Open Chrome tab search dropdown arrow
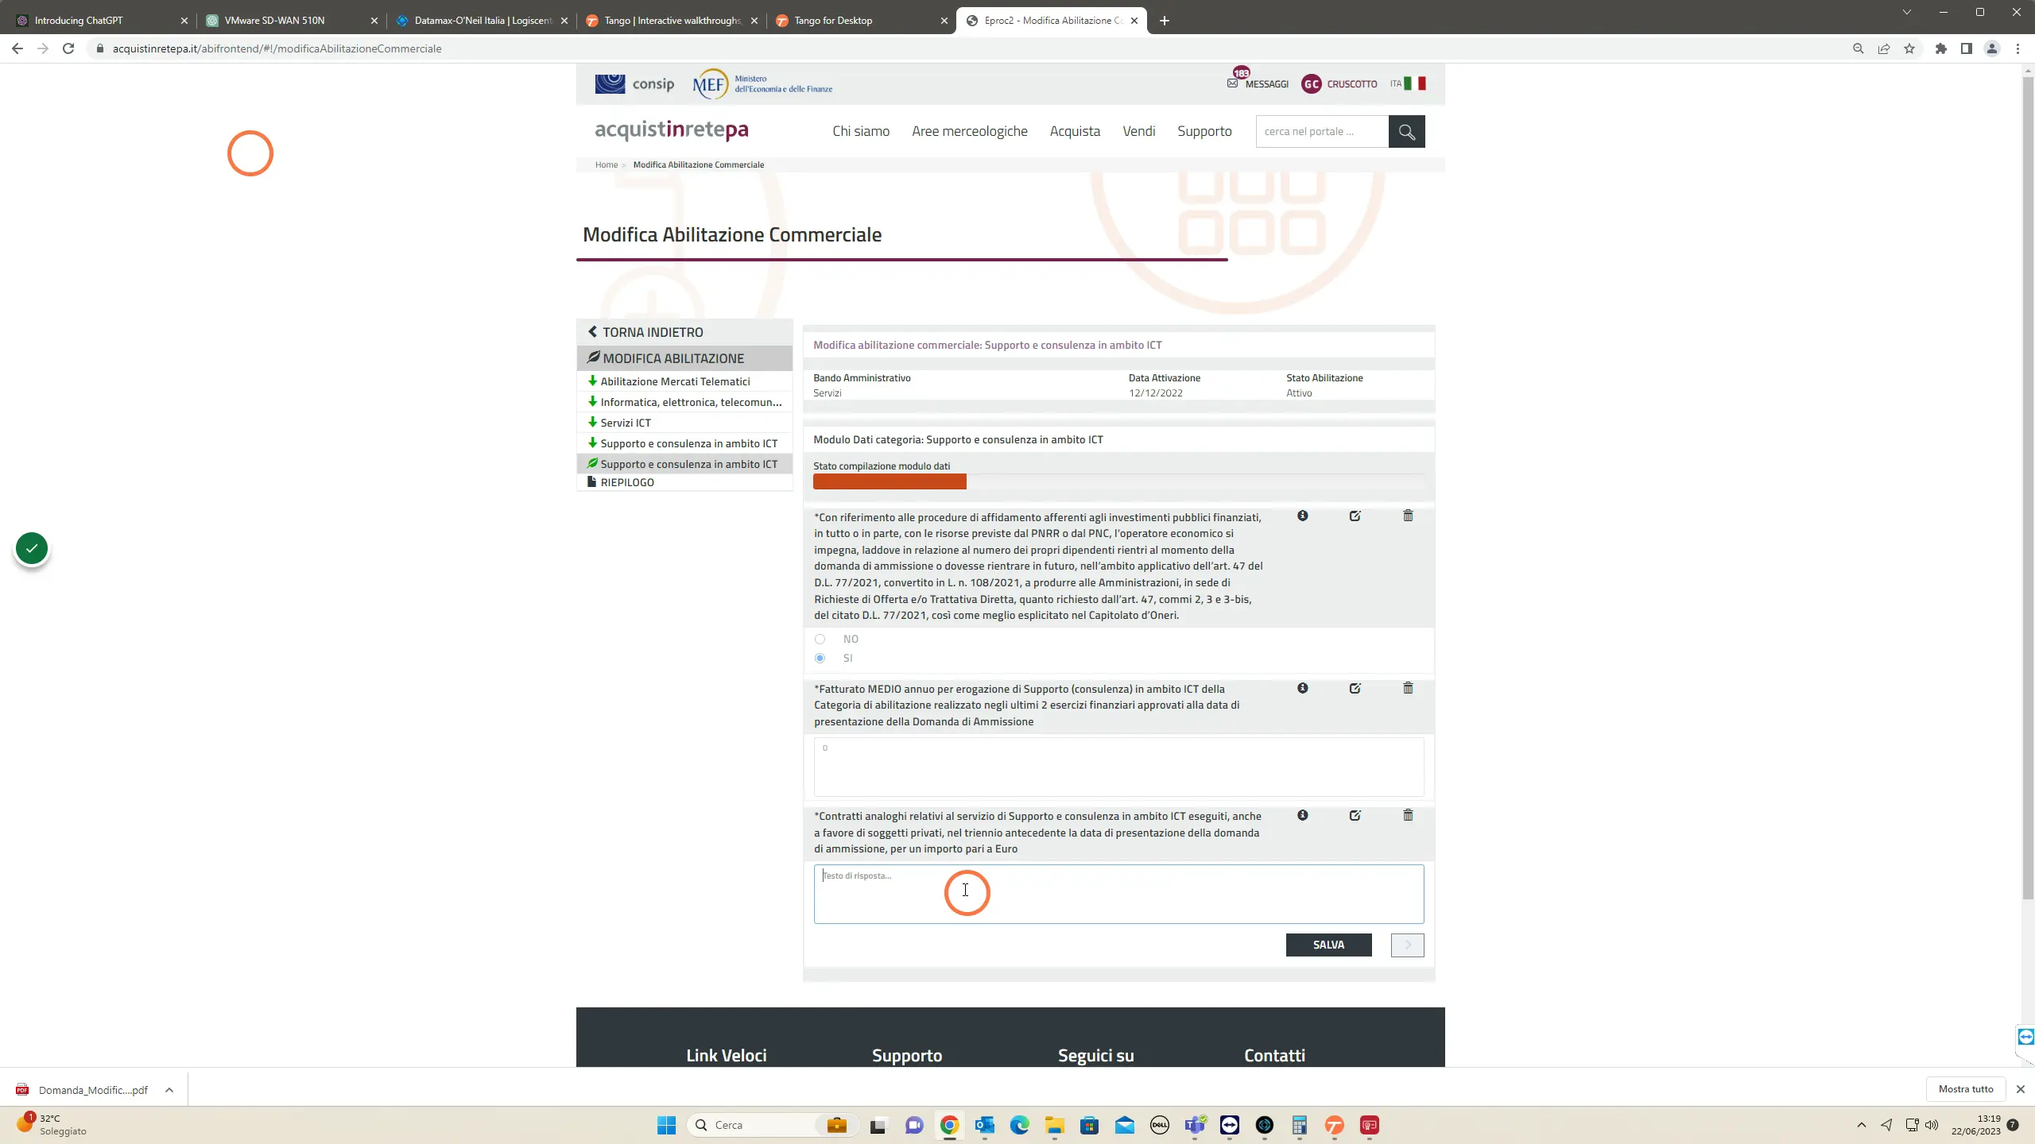Image resolution: width=2035 pixels, height=1144 pixels. [1906, 12]
